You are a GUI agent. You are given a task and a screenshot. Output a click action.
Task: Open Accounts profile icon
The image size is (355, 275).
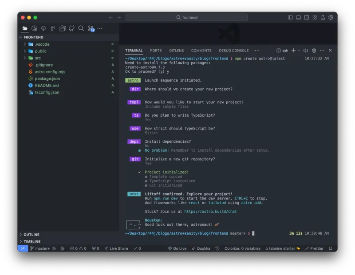coord(323,17)
